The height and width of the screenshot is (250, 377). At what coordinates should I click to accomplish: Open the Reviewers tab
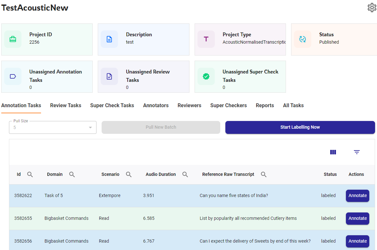[x=189, y=105]
